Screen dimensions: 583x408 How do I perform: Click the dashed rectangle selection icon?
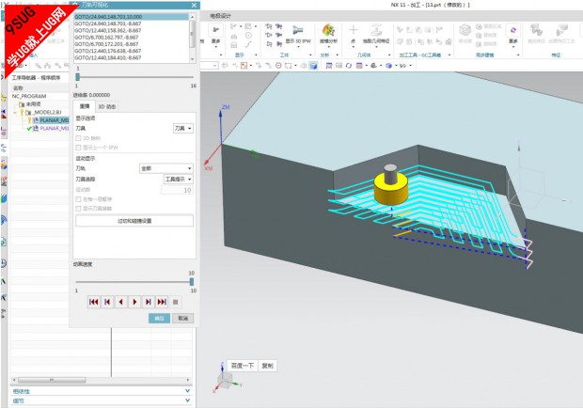tap(288, 66)
